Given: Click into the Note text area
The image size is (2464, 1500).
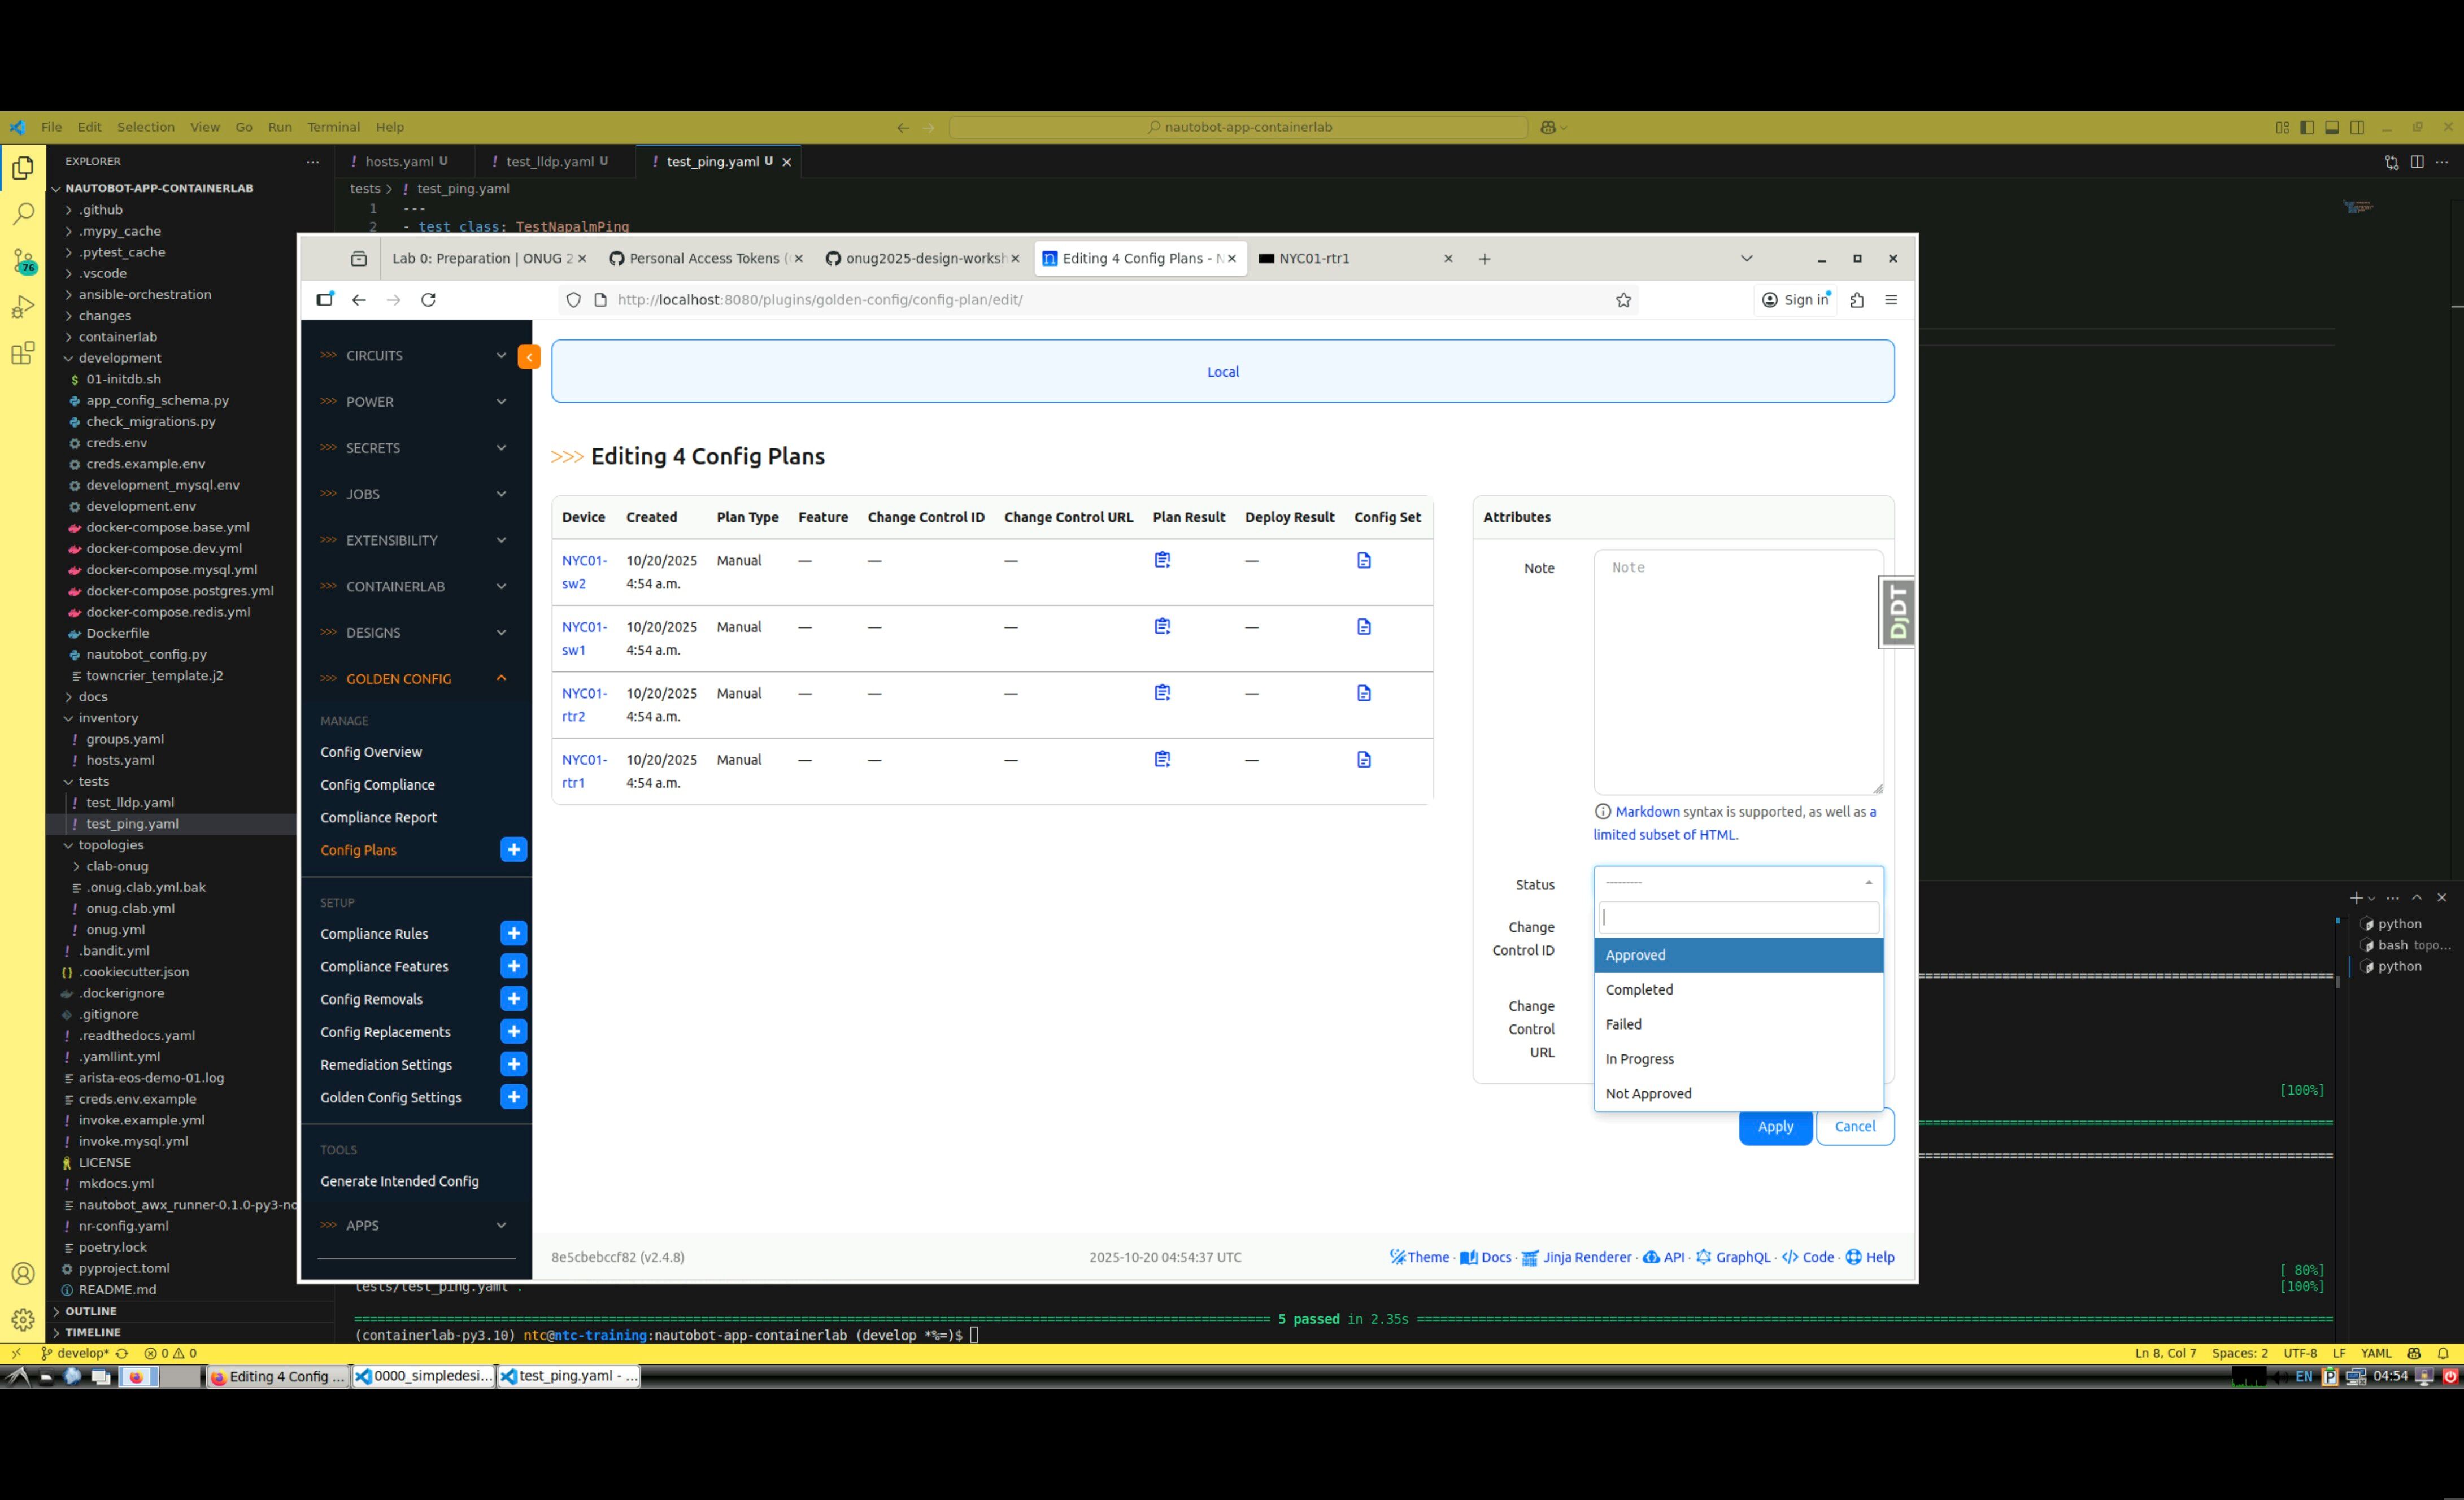Looking at the screenshot, I should point(1737,670).
